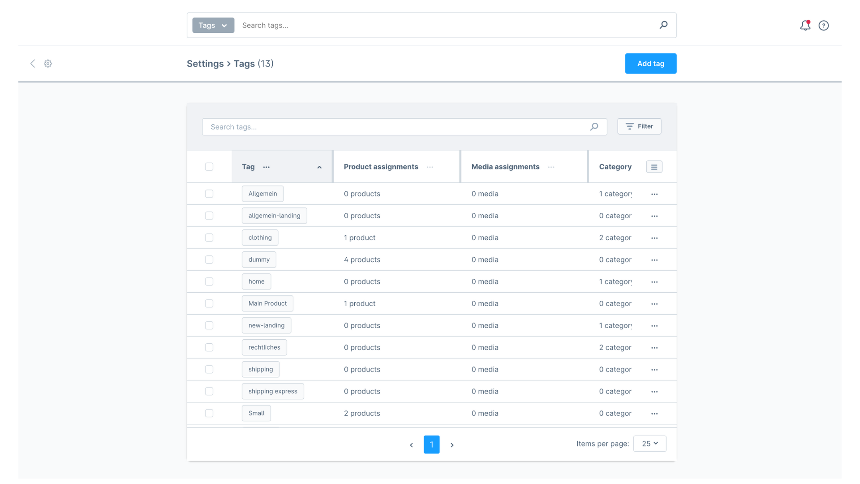Go back using the left arrow icon
The height and width of the screenshot is (484, 860).
(33, 64)
